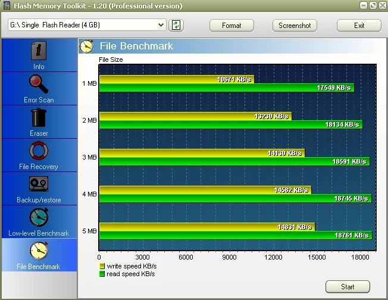
Task: Click the 17549 KB/s read bar for 1 MB
Action: [227, 87]
